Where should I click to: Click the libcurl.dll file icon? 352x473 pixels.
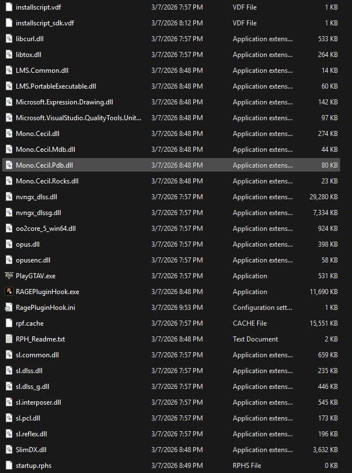tap(9, 39)
